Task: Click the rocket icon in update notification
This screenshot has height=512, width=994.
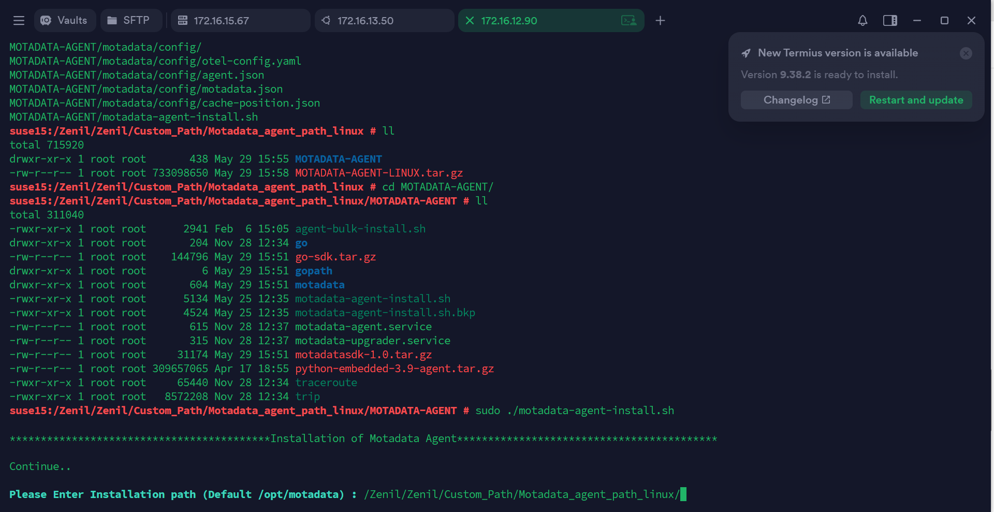Action: [746, 53]
